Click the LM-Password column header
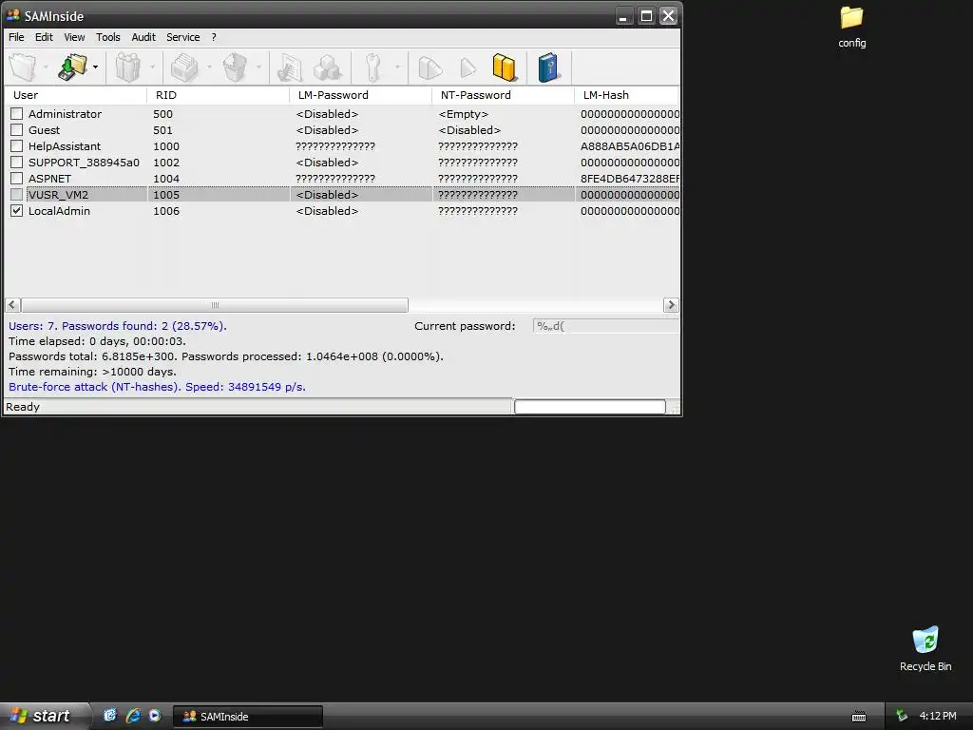Screen dimensions: 973x730 tap(360, 95)
